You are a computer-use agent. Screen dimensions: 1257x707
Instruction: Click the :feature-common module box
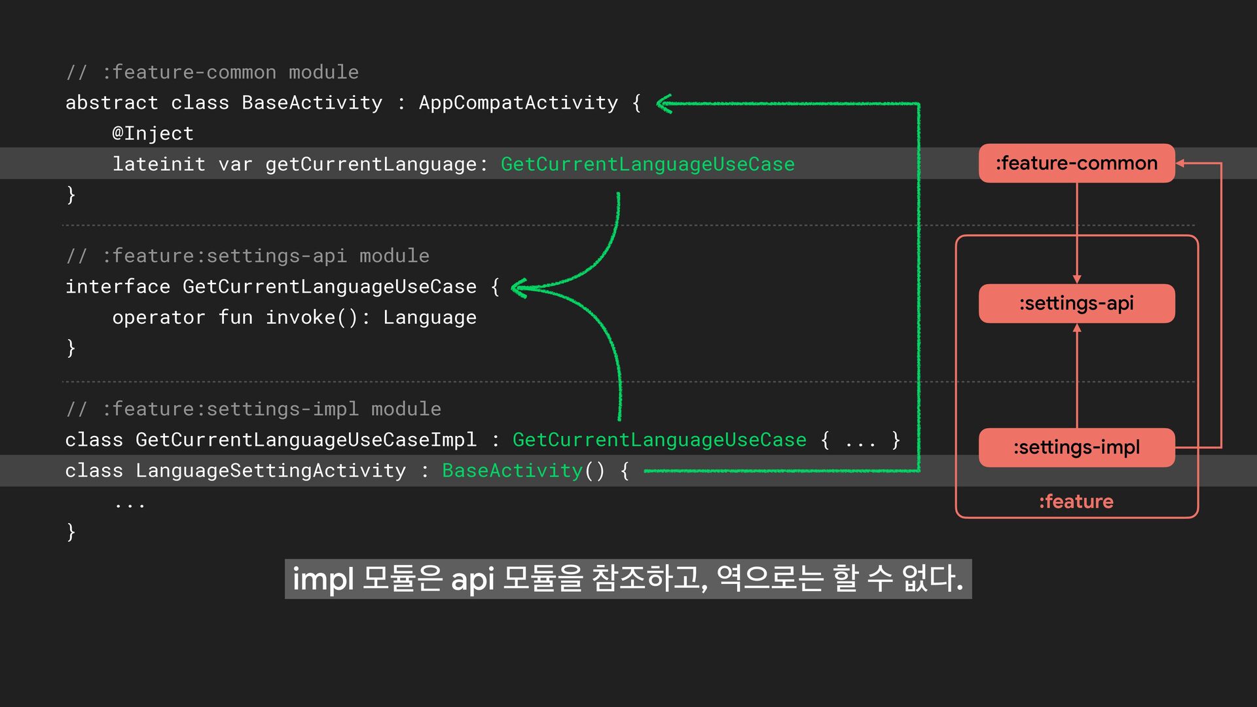click(1076, 163)
